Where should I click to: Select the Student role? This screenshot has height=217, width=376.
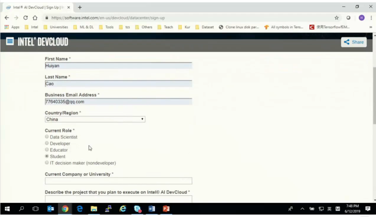[47, 156]
